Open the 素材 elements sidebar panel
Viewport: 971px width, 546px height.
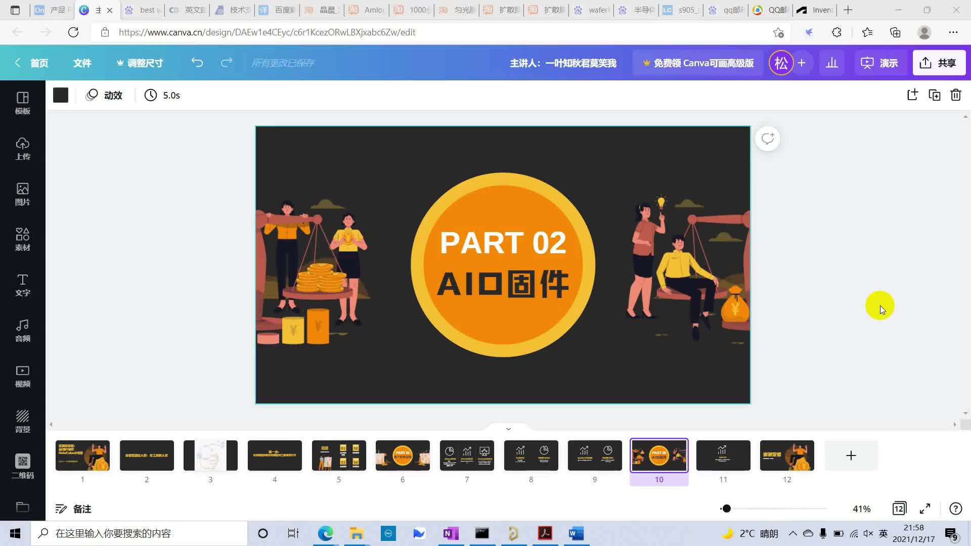pos(22,240)
